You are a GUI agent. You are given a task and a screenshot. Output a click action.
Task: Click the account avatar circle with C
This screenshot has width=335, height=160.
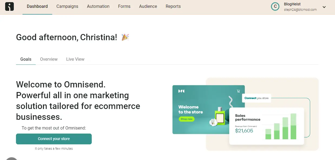click(x=275, y=6)
